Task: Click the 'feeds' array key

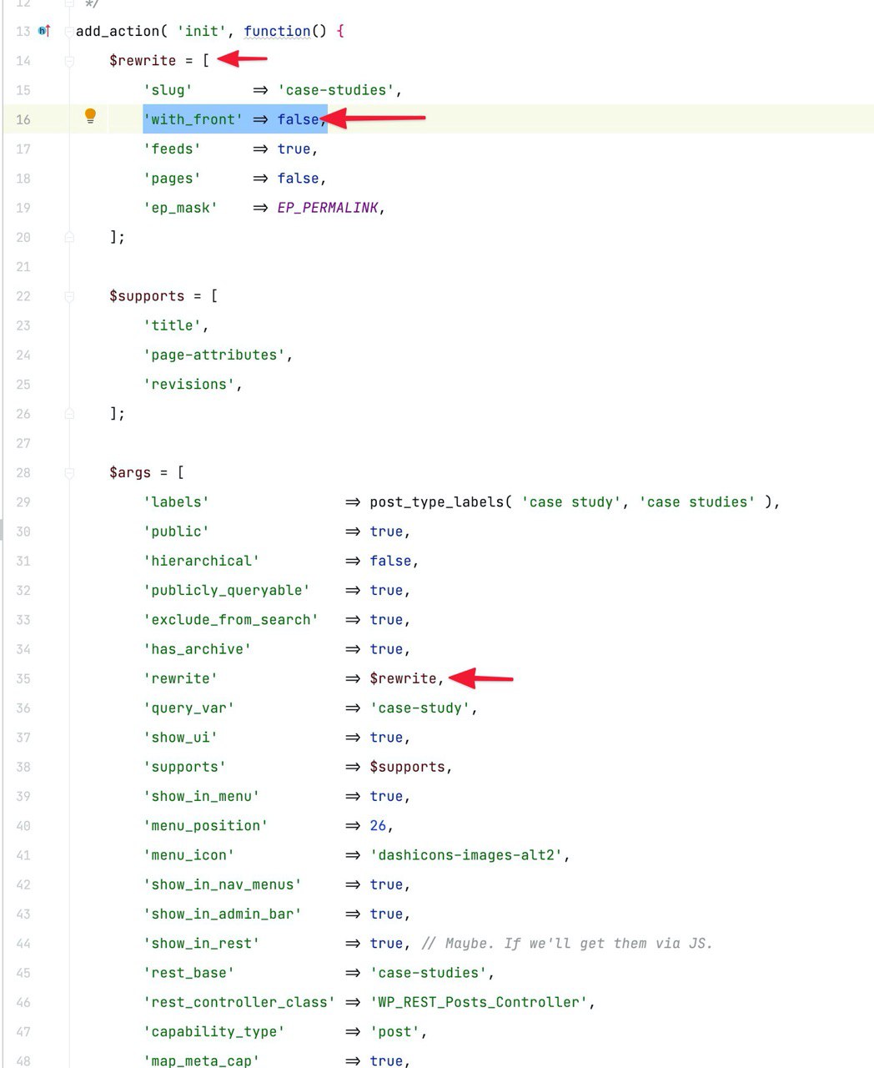Action: (x=172, y=149)
